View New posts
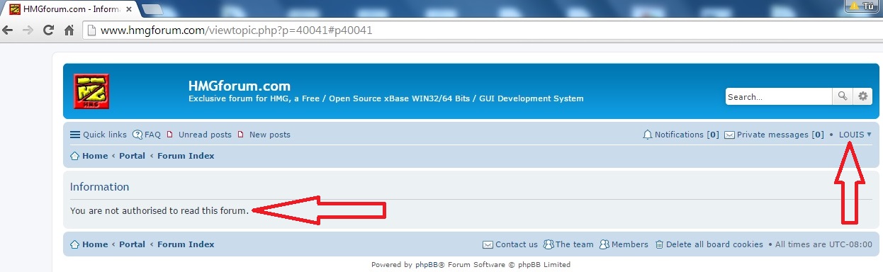The width and height of the screenshot is (883, 272). pos(264,135)
